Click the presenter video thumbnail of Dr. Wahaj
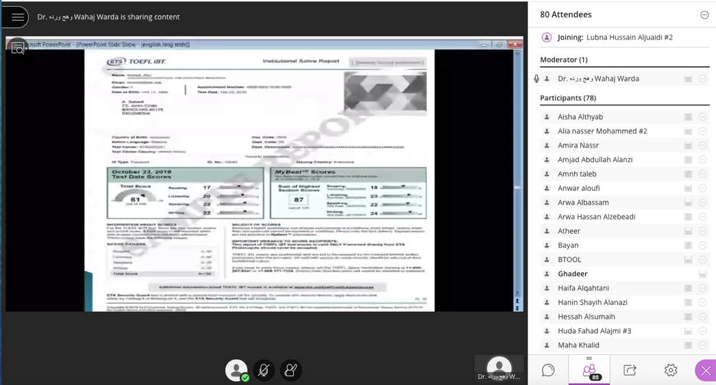716x385 pixels. pos(499,368)
